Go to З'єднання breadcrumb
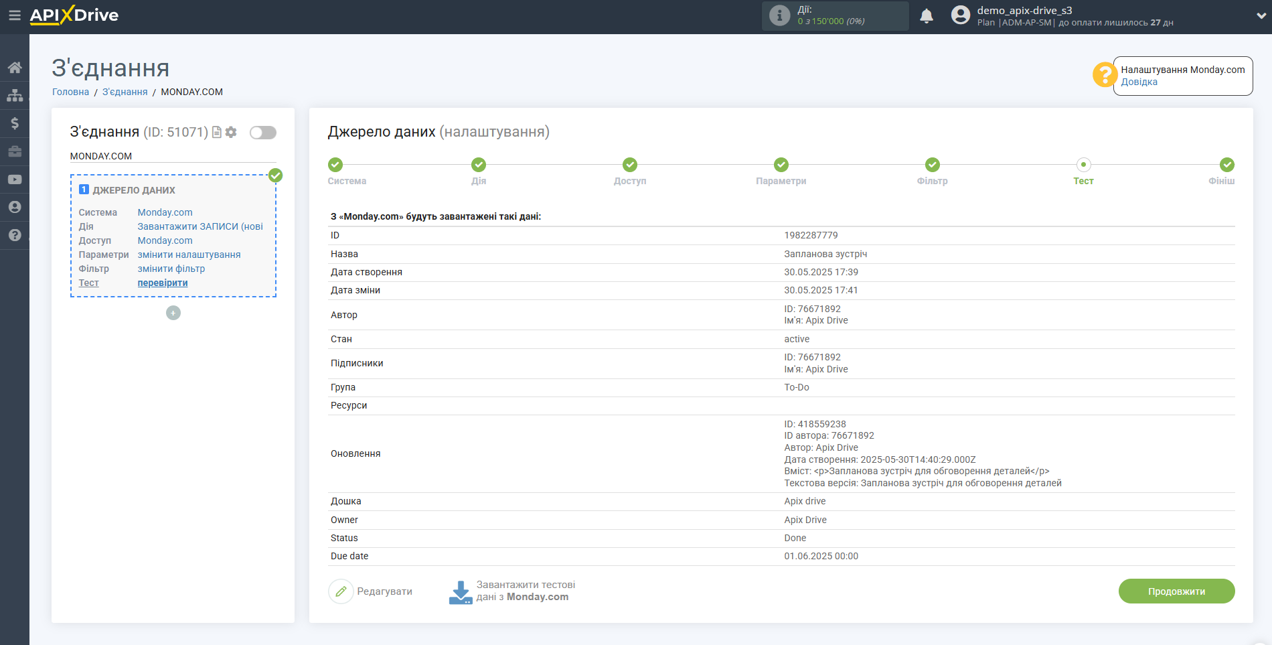The image size is (1272, 645). pos(125,92)
